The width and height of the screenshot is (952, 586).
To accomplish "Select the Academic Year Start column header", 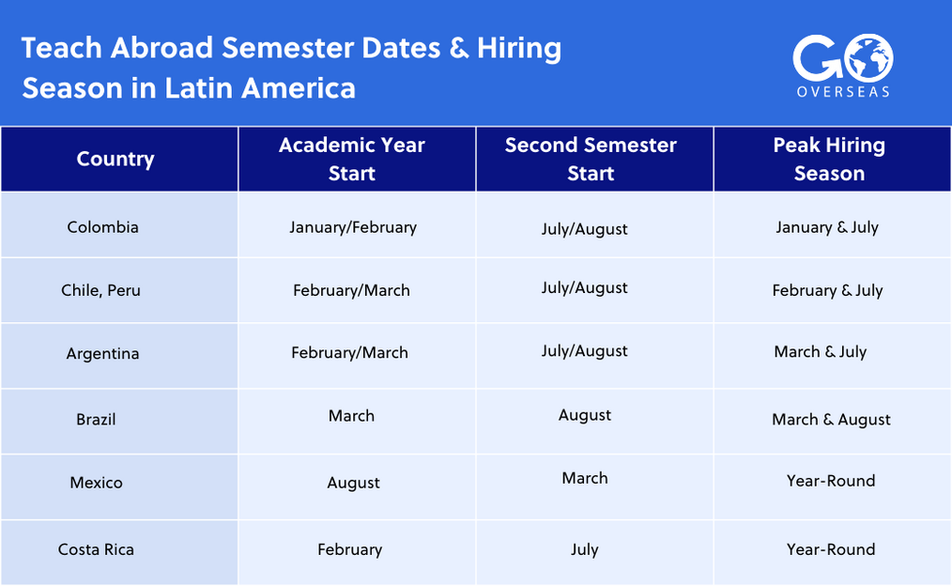I will pos(352,159).
